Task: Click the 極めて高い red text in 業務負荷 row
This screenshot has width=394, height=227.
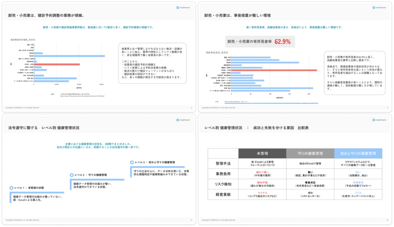Action: [262, 172]
